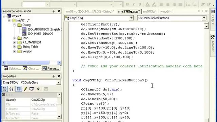217x122 pixels.
Task: Open the Toolbox side panel
Action: point(213,45)
